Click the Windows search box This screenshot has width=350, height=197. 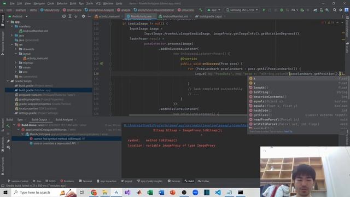coord(44,192)
